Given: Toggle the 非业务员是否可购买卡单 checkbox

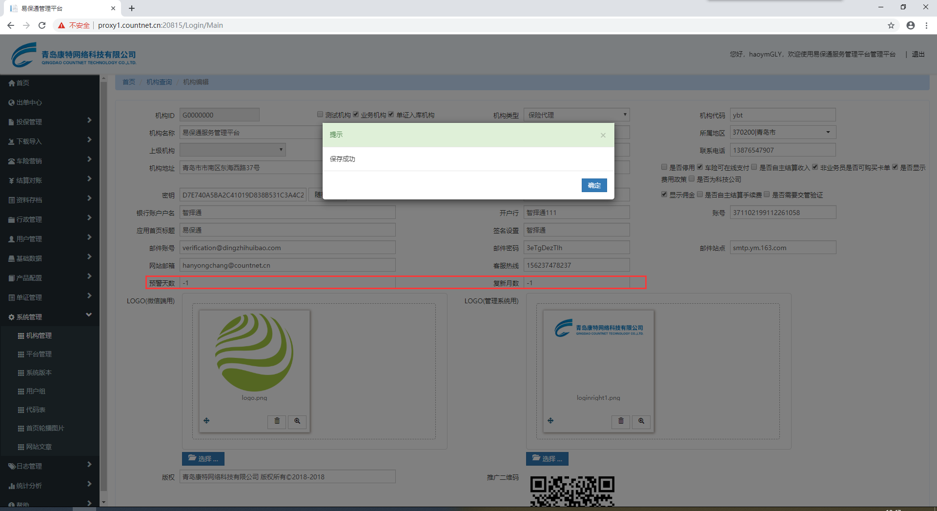Looking at the screenshot, I should tap(815, 167).
